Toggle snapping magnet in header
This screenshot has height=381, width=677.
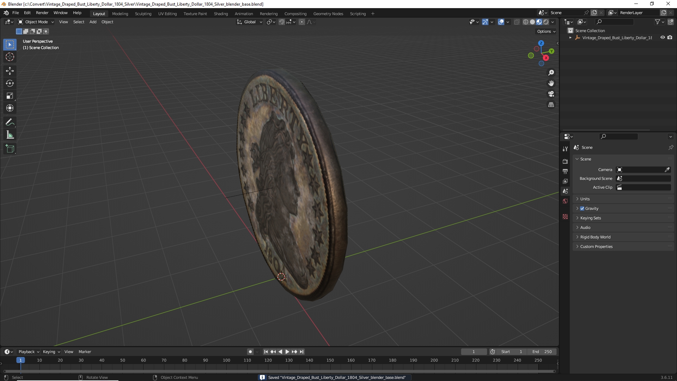[281, 22]
